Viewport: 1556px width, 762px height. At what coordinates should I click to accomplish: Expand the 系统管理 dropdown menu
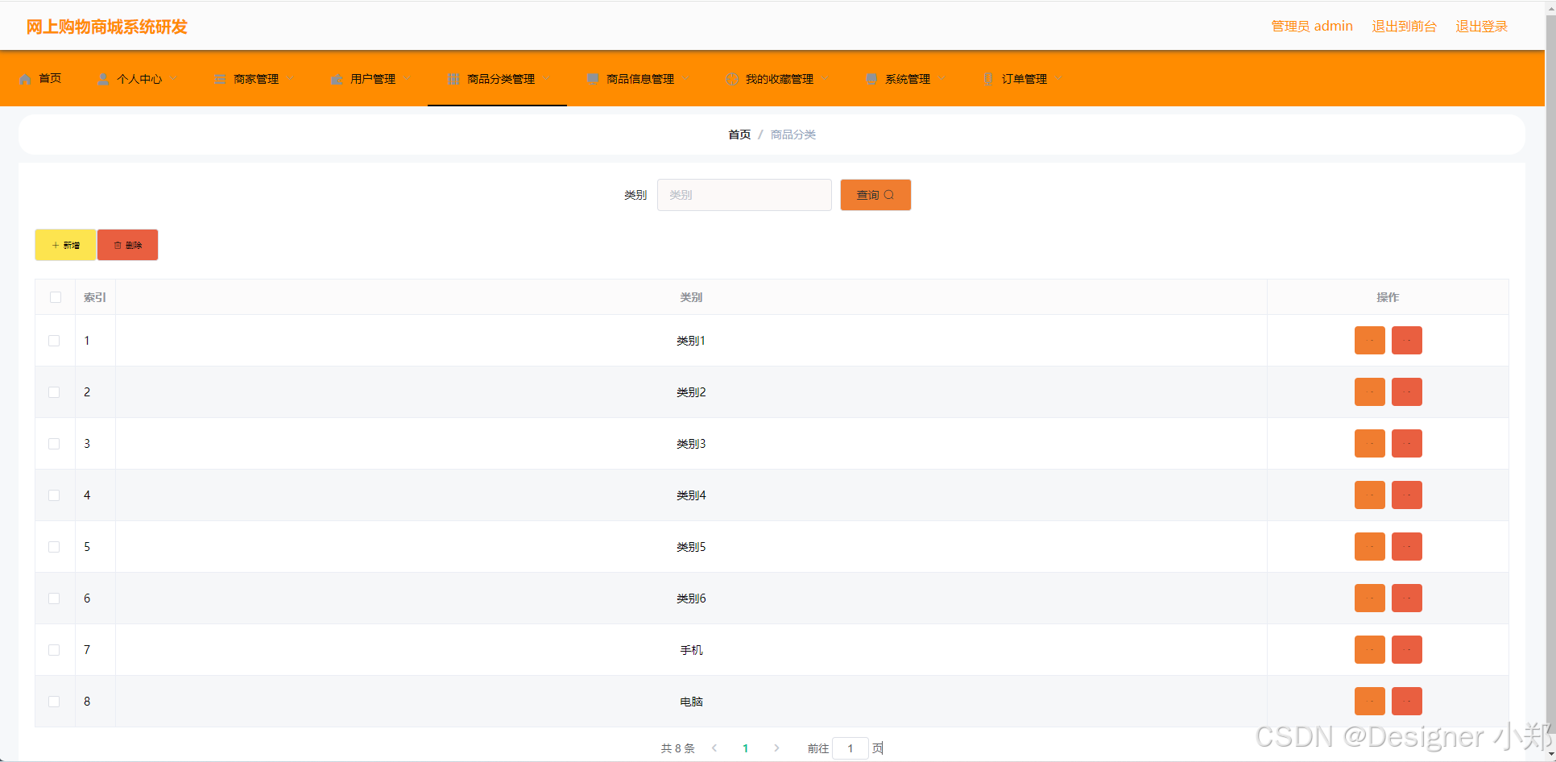pyautogui.click(x=905, y=79)
